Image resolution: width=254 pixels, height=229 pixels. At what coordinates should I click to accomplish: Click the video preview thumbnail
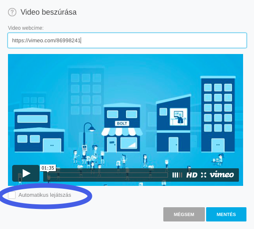126,120
